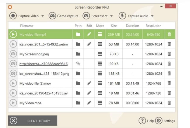Edit My video file (2).mov with pencil icon
190x128 pixels.
[89, 83]
